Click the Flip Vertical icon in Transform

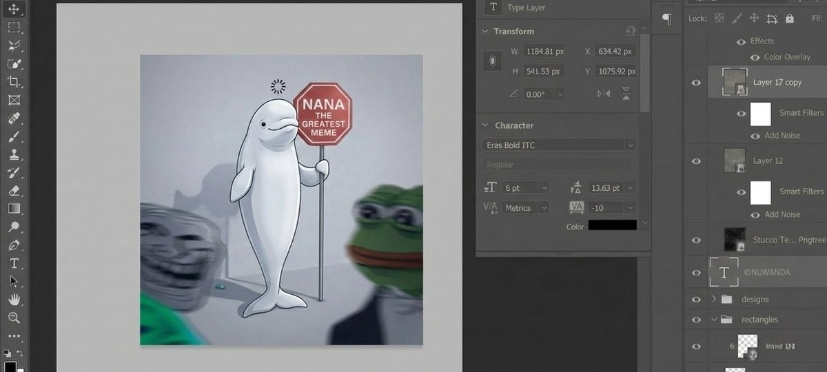(x=626, y=93)
